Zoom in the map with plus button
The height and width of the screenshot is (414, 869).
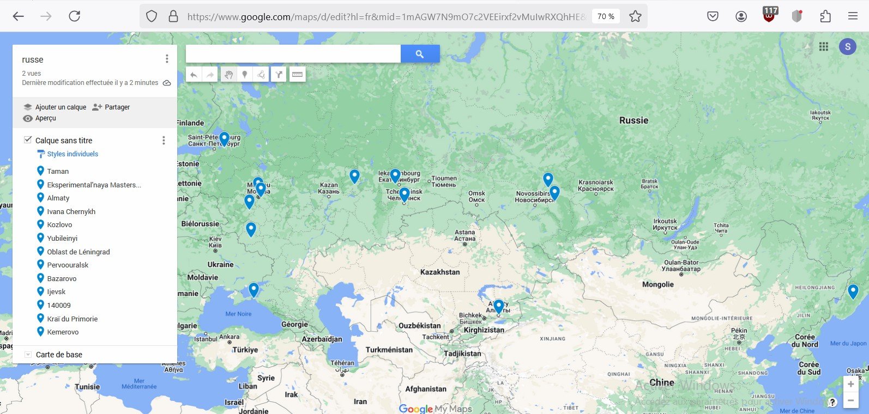click(850, 384)
